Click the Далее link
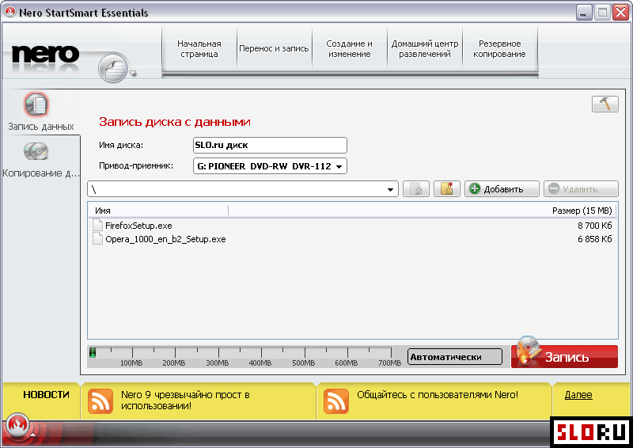This screenshot has height=448, width=633. tap(578, 395)
